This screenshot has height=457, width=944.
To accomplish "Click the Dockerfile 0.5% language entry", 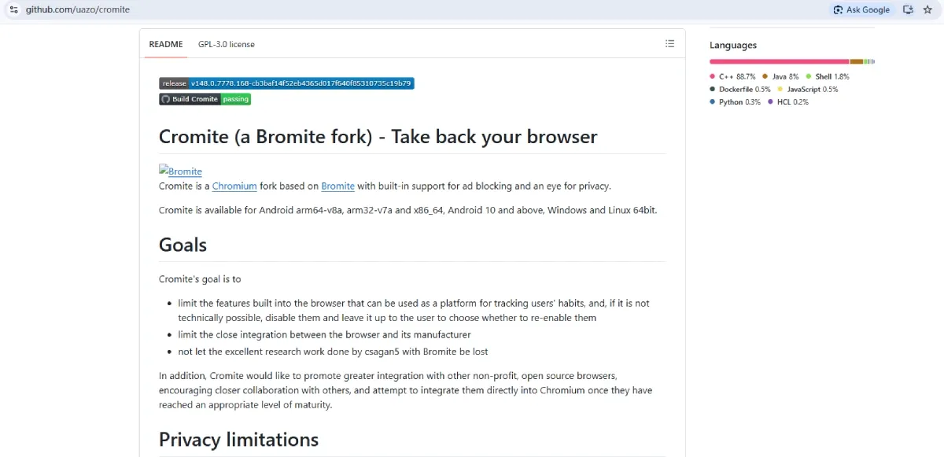I will click(x=740, y=89).
